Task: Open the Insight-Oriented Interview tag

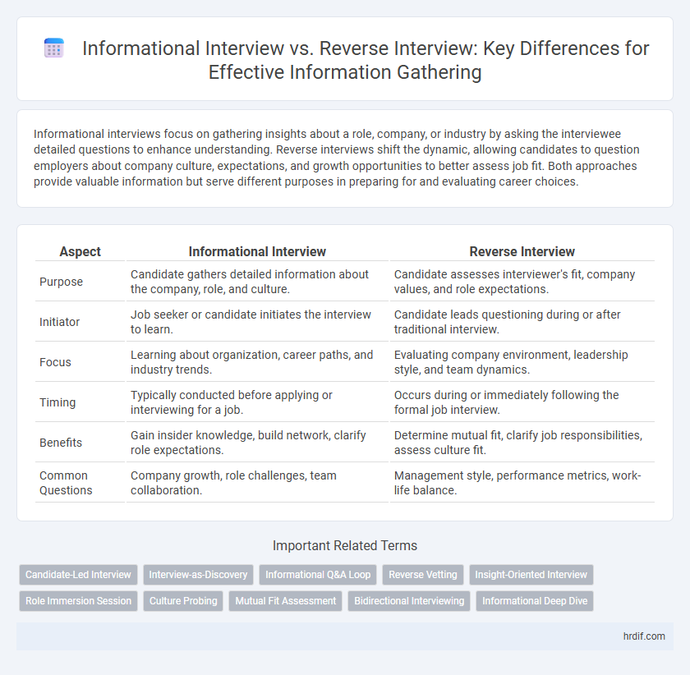Action: click(531, 575)
